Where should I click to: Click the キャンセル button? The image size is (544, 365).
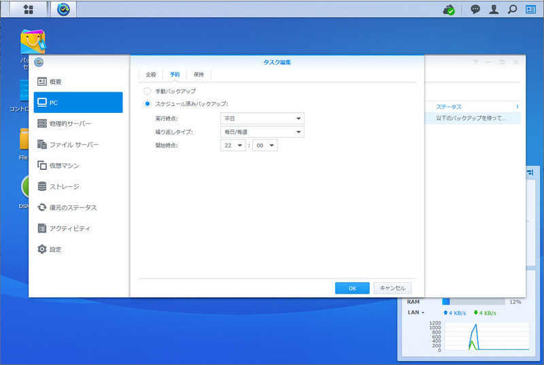tap(392, 288)
